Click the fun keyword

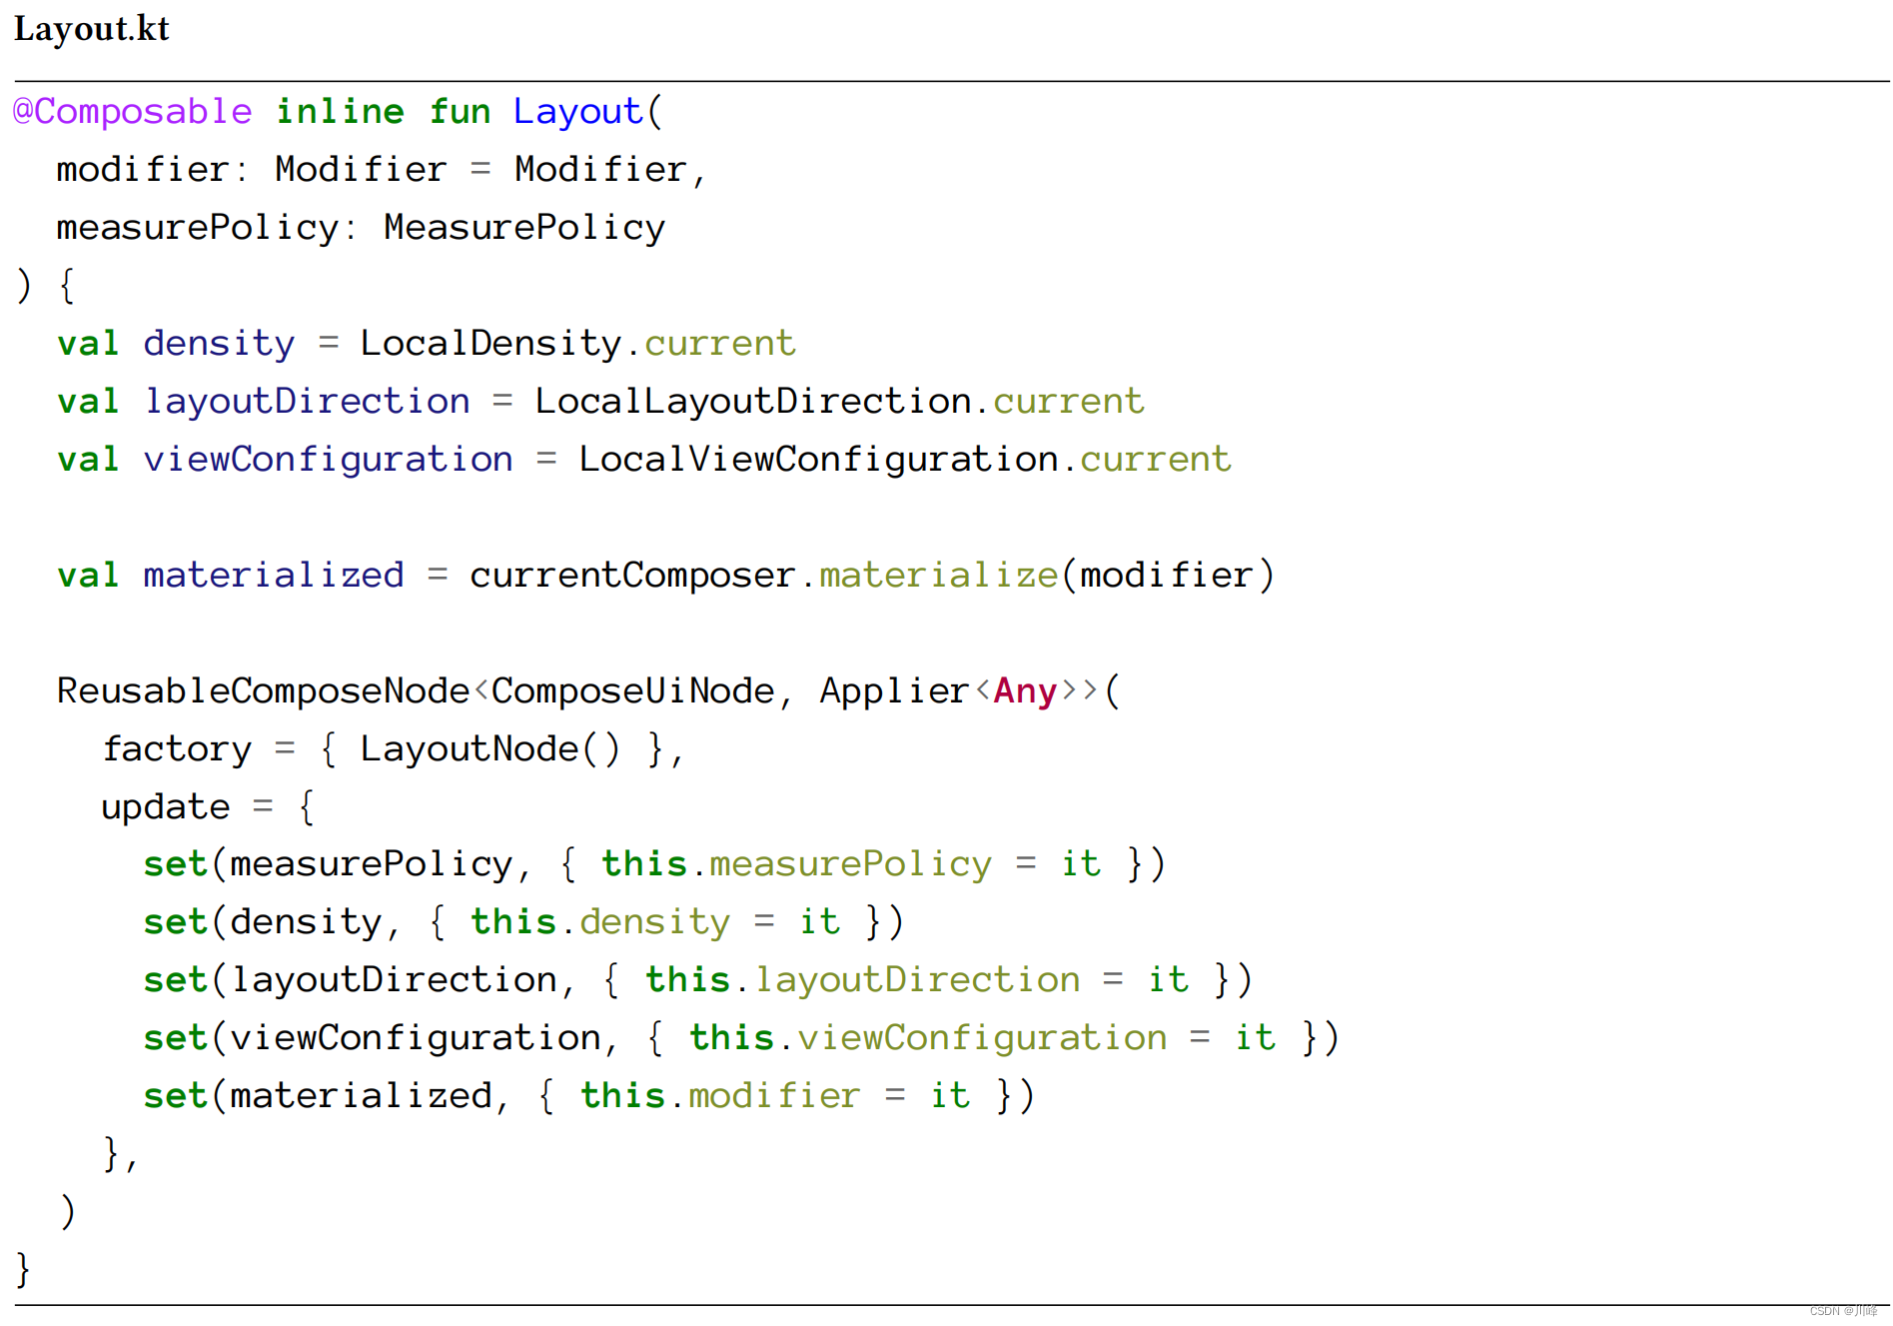(460, 111)
